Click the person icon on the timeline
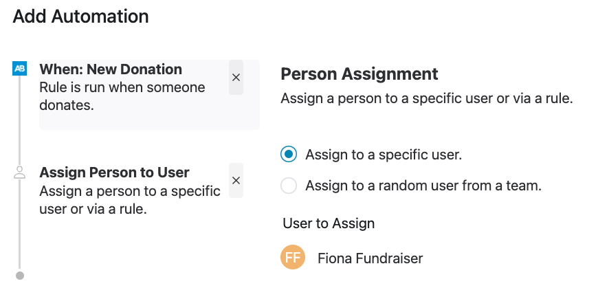Viewport: 598px width, 288px height. (x=20, y=173)
